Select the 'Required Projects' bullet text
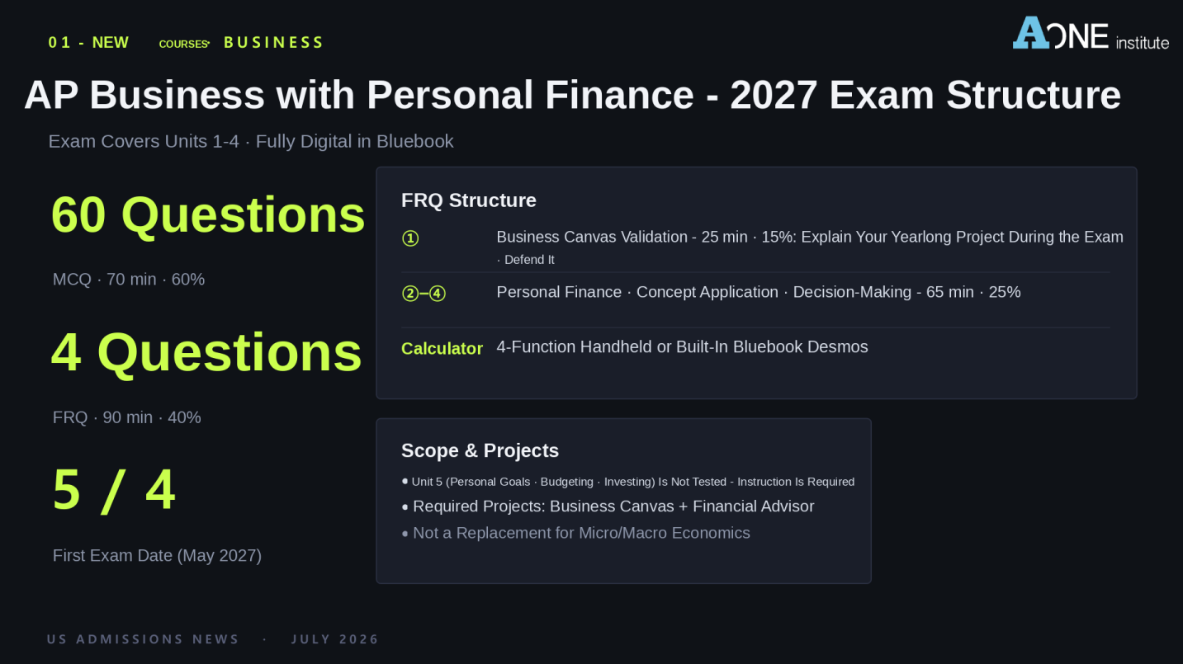 (613, 506)
